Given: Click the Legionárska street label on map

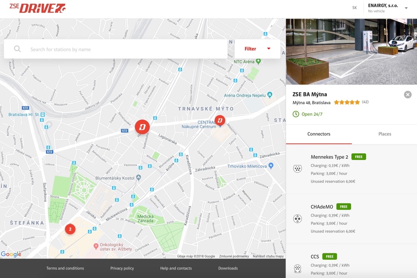Looking at the screenshot, I should click(x=168, y=139).
